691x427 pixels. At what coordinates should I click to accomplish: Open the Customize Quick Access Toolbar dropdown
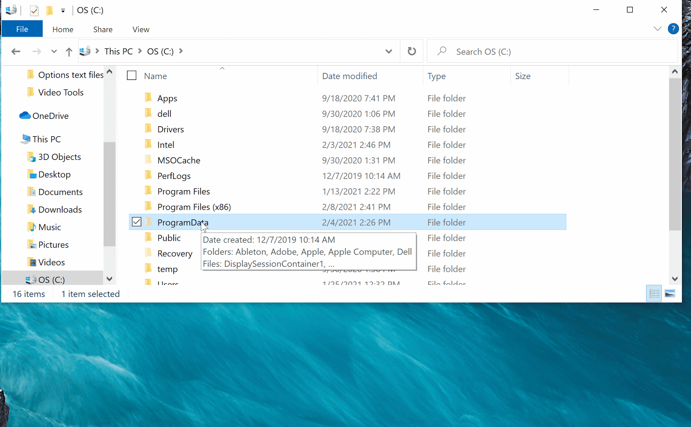(x=63, y=10)
